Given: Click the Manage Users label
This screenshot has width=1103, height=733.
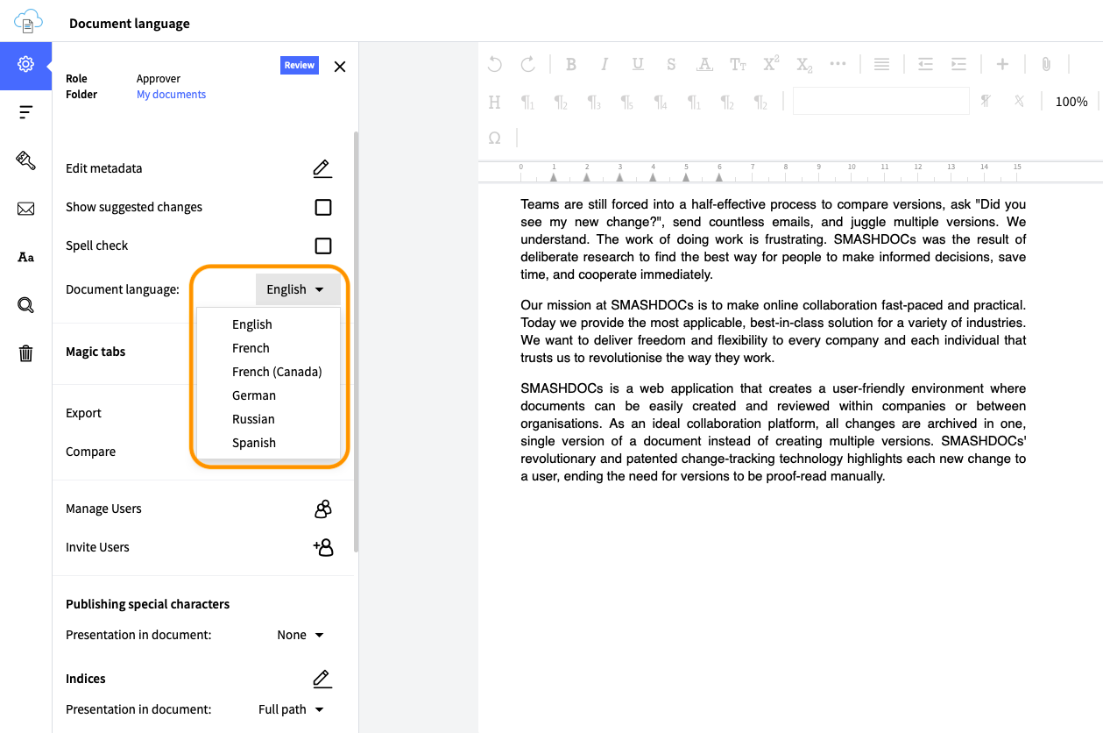Looking at the screenshot, I should tap(103, 509).
